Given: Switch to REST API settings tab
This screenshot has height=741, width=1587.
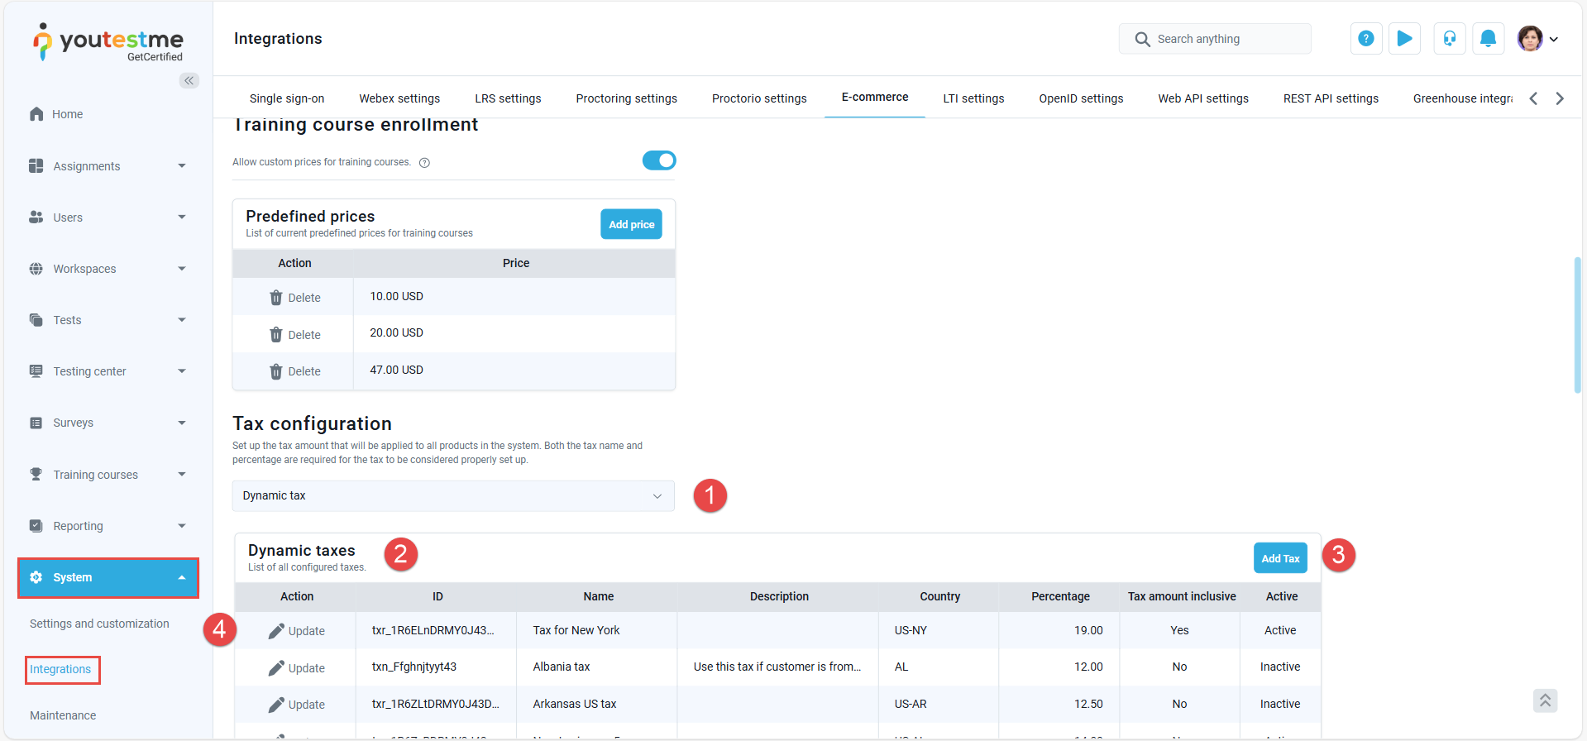Looking at the screenshot, I should point(1331,98).
